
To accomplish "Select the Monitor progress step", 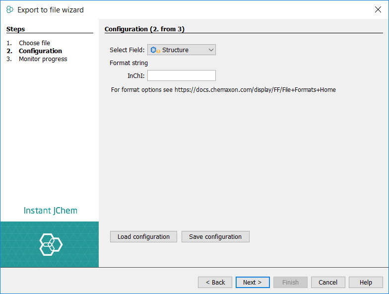I will pyautogui.click(x=43, y=59).
